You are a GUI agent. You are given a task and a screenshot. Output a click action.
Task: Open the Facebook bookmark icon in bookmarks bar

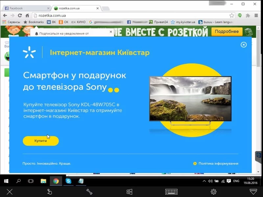click(x=129, y=22)
